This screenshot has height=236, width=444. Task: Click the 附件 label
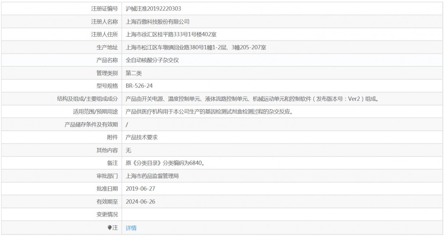click(112, 137)
